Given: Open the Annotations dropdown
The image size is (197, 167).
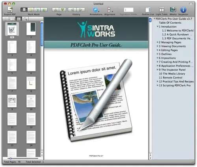Looking at the screenshot, I should tap(96, 10).
